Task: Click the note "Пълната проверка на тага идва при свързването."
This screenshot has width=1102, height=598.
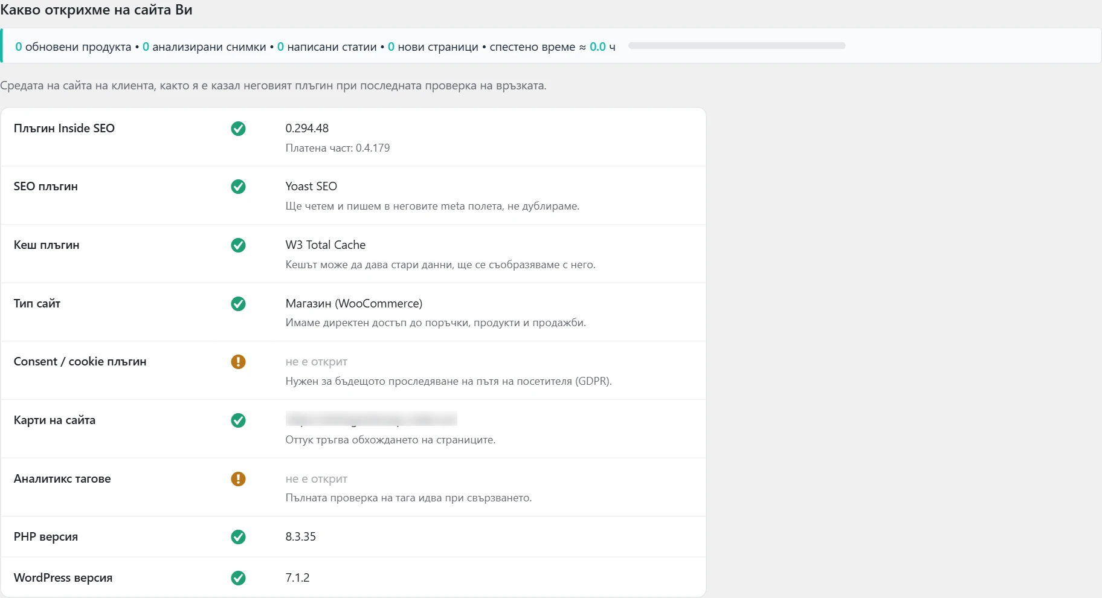Action: [x=408, y=498]
